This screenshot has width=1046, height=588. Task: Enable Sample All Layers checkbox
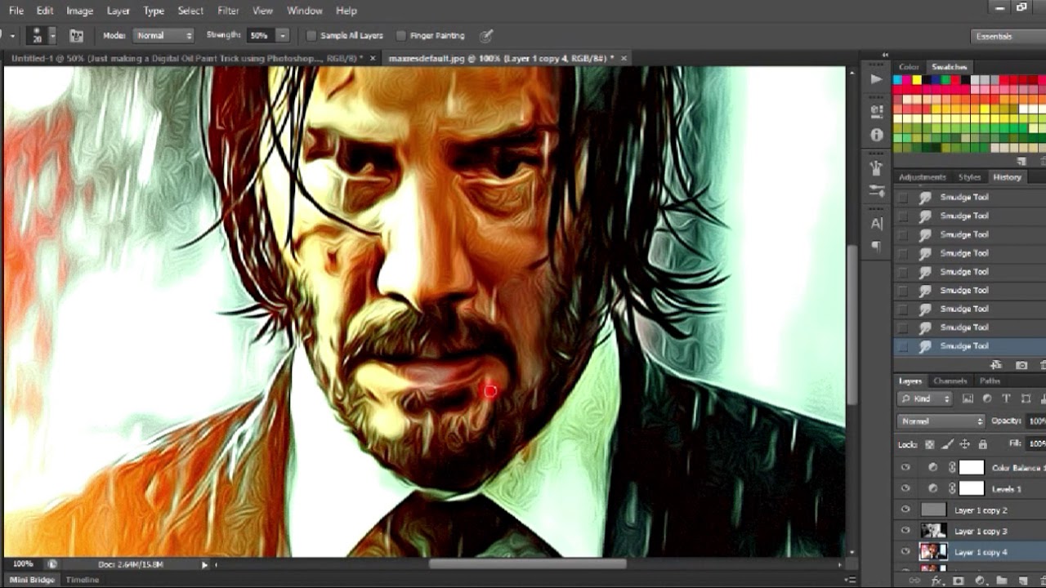click(x=311, y=36)
